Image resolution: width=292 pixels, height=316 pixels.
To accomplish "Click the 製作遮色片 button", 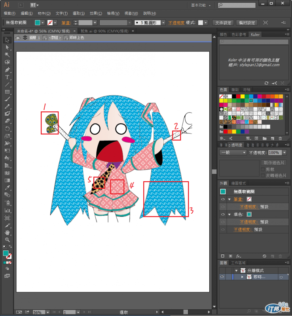I will click(274, 163).
